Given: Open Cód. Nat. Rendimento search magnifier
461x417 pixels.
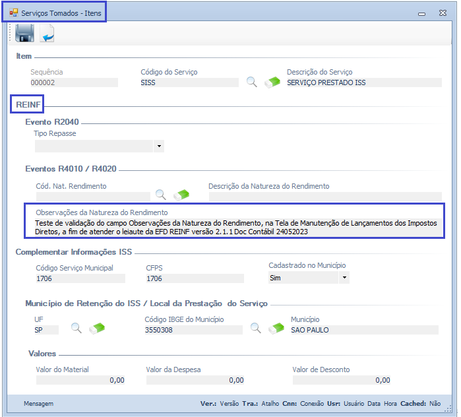Looking at the screenshot, I should [x=161, y=195].
